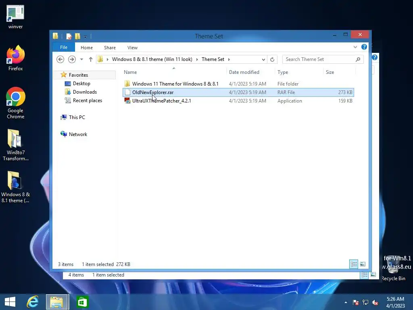Switch to the Share ribbon tab

click(110, 48)
